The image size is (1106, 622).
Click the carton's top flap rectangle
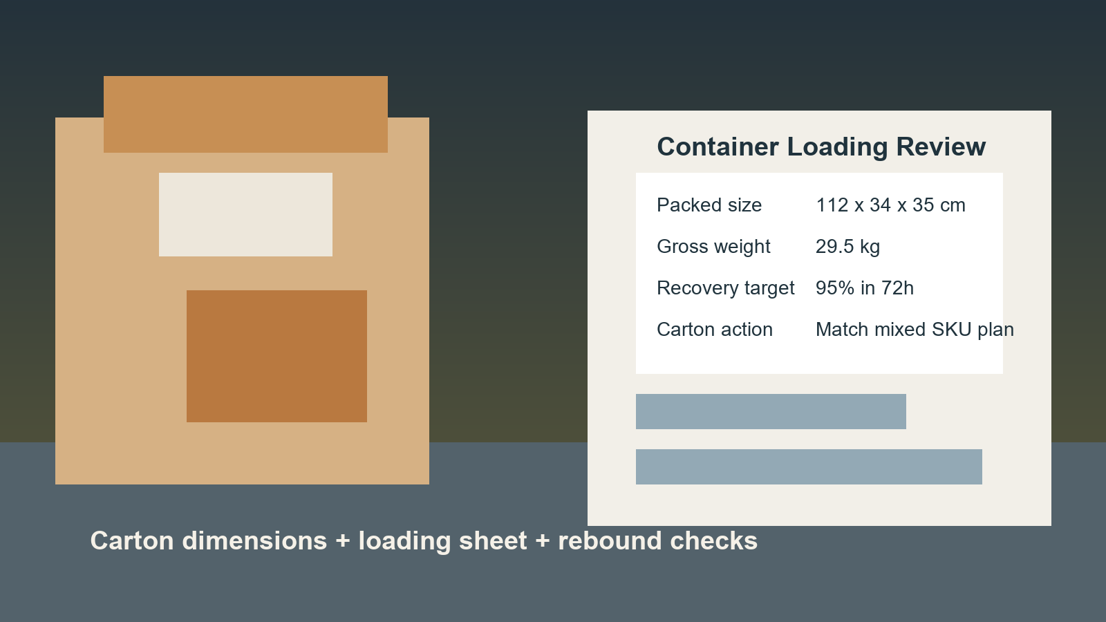point(245,114)
